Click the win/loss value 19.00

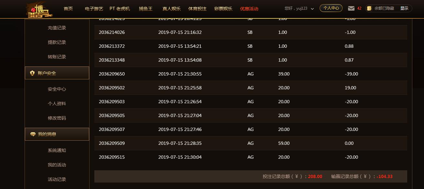350,88
